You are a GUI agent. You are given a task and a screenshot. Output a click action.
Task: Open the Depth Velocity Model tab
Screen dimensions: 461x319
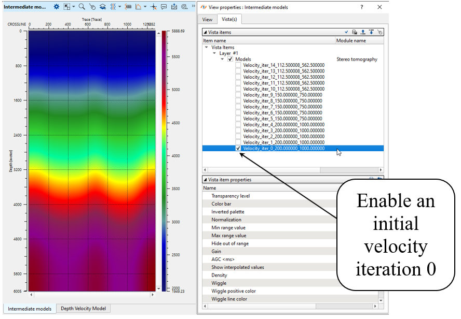[83, 309]
